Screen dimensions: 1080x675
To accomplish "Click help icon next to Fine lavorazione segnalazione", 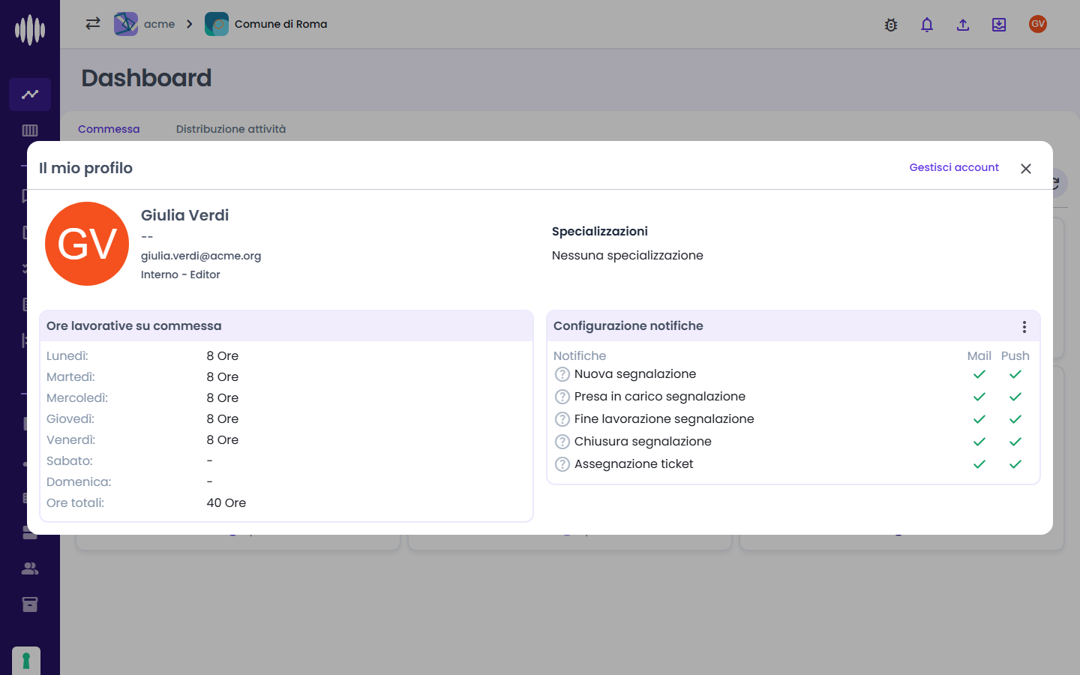I will click(x=562, y=419).
